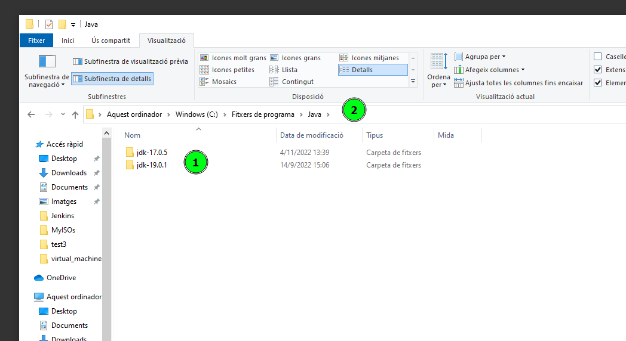626x341 pixels.
Task: Click Ajusta totes les columnes fins encaixar
Action: click(x=518, y=83)
